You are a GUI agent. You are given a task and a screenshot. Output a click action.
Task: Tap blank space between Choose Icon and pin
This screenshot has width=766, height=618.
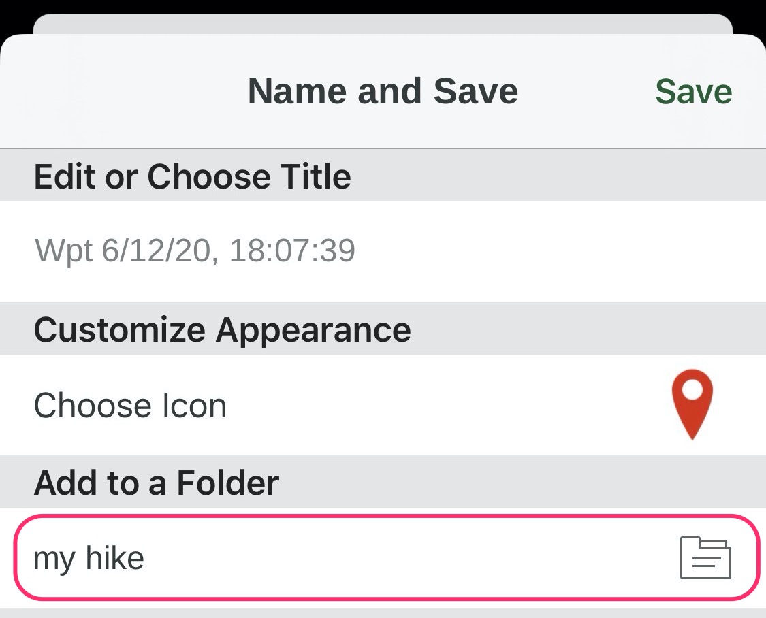[443, 406]
